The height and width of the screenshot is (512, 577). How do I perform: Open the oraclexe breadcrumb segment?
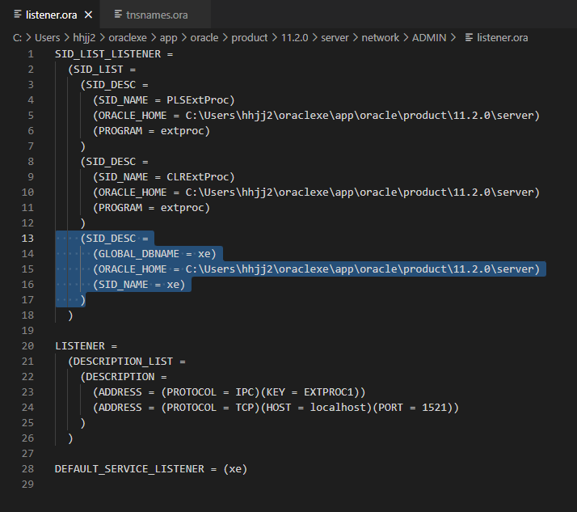[128, 37]
